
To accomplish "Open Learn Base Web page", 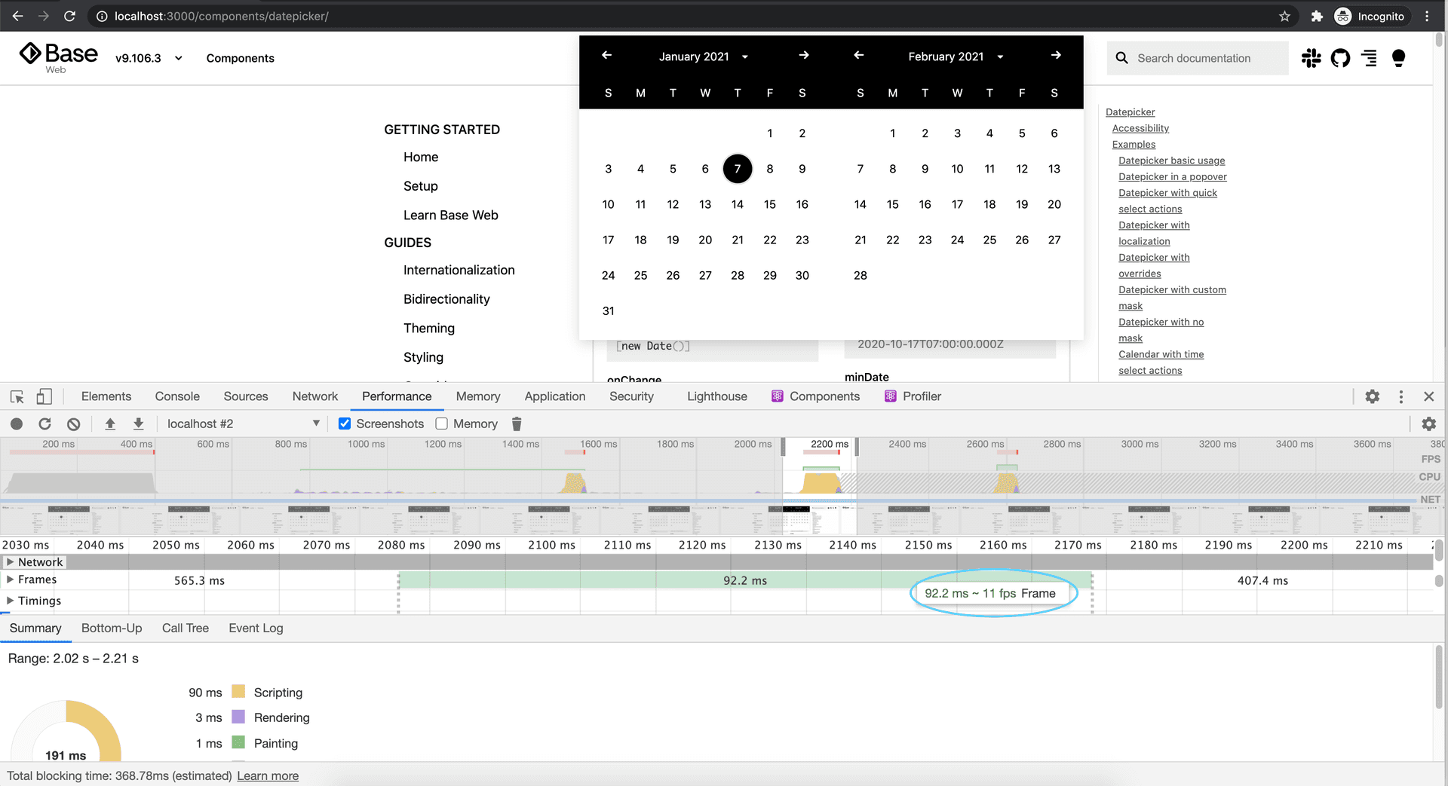I will (451, 215).
